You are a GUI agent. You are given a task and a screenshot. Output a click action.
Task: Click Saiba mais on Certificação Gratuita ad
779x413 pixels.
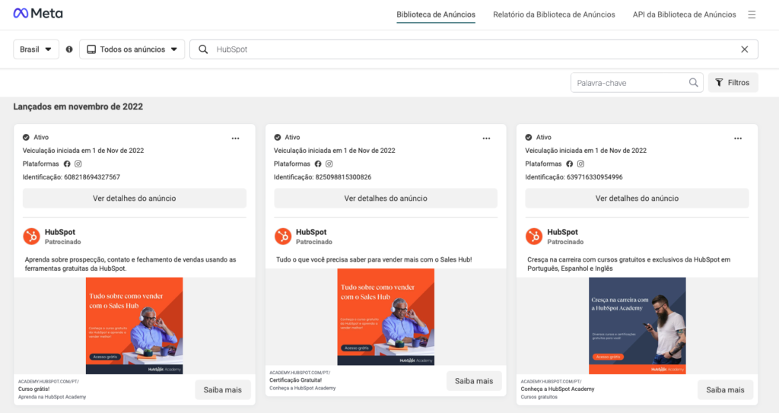[x=474, y=381]
